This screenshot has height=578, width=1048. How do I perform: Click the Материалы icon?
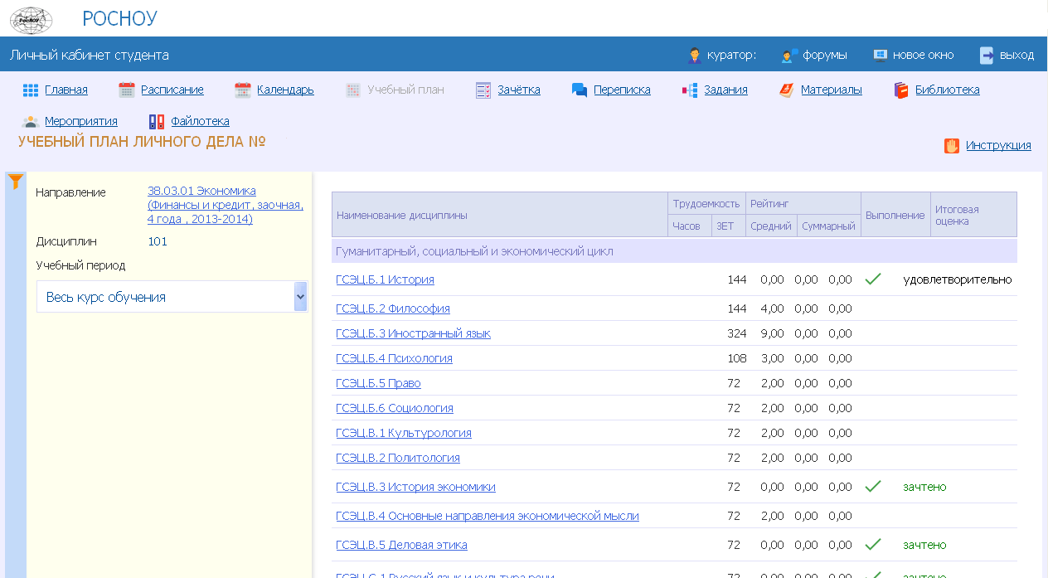(x=787, y=90)
